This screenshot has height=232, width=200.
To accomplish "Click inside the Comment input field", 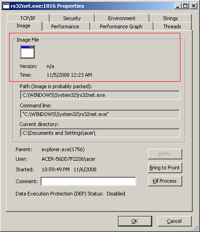I will tap(88, 181).
